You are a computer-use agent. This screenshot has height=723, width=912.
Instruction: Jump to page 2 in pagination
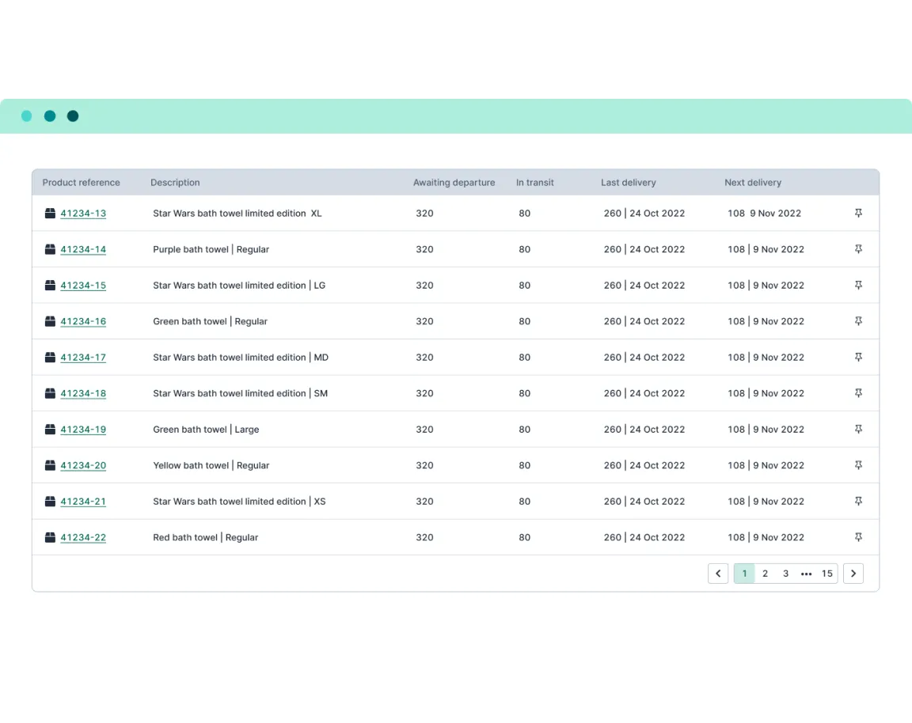pyautogui.click(x=765, y=573)
